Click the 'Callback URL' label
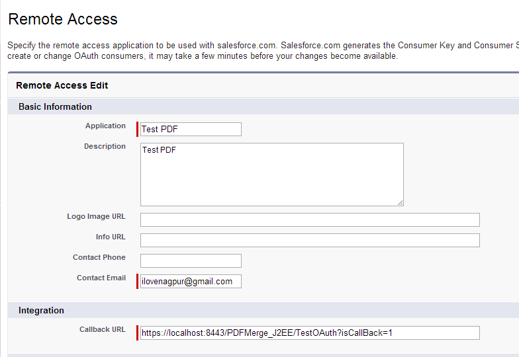 click(x=103, y=329)
